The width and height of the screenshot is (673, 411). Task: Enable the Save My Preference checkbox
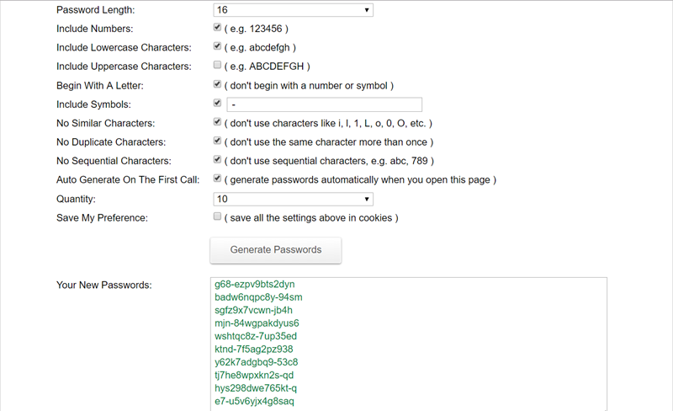pyautogui.click(x=218, y=216)
